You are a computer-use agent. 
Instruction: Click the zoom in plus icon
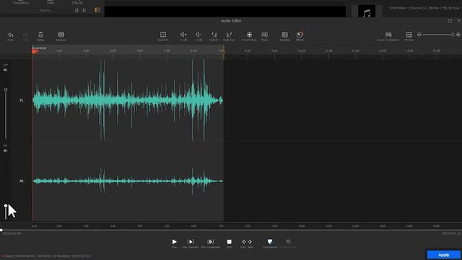pyautogui.click(x=458, y=35)
